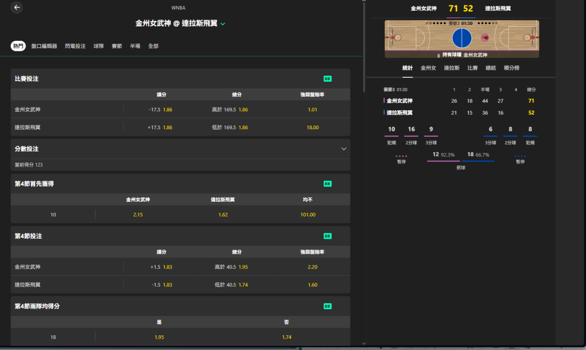
Task: Collapse the 第4節兩隊均得分 section header
Action: (x=180, y=306)
